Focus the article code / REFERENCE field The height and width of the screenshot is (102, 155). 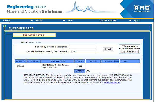(83, 52)
